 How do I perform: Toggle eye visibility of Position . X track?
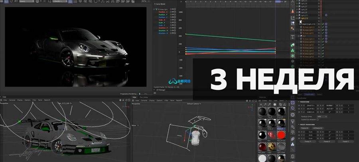click(173, 12)
